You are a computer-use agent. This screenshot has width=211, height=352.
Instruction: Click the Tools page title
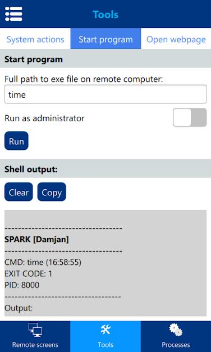click(x=105, y=15)
